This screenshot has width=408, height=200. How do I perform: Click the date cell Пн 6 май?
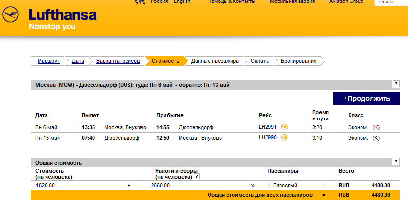pos(47,128)
